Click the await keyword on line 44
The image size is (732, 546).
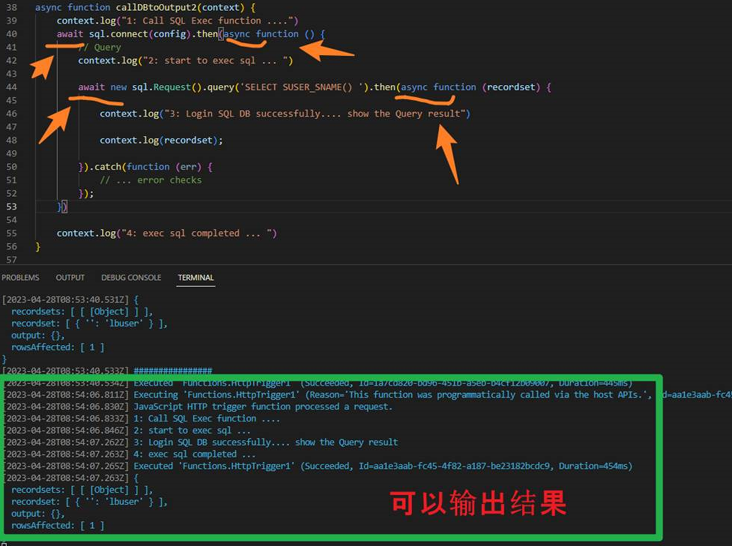(91, 87)
